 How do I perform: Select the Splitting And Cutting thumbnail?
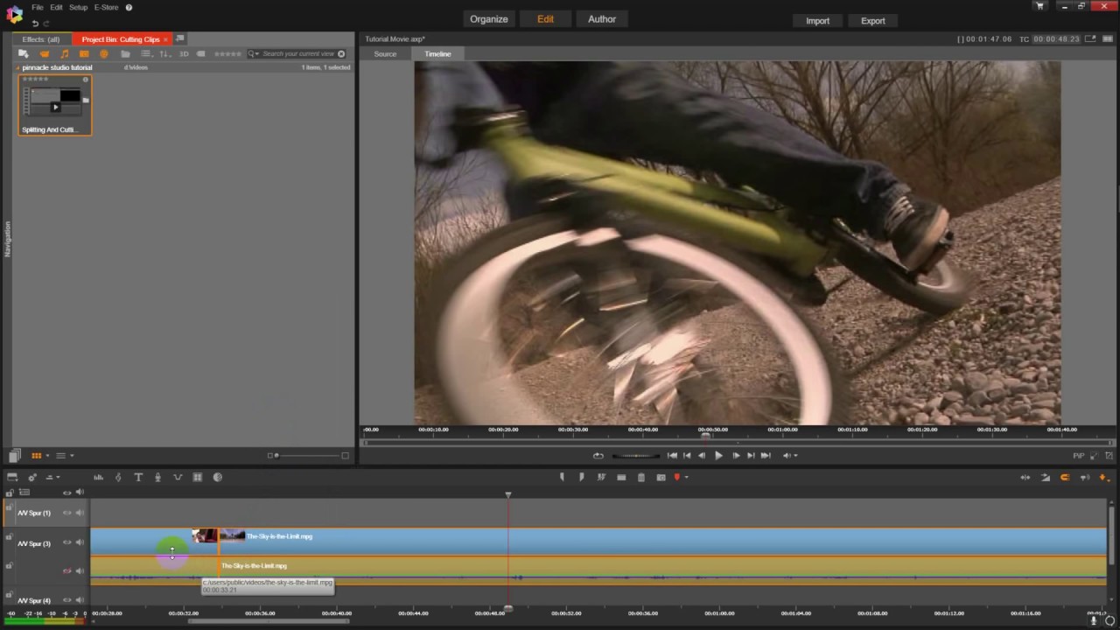pos(55,105)
